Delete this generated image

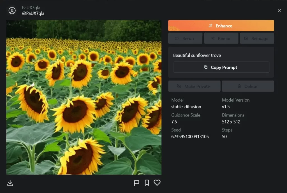pyautogui.click(x=248, y=86)
